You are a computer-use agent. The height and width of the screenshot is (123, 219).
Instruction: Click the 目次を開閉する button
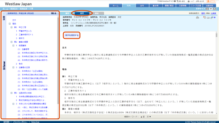click(x=72, y=35)
